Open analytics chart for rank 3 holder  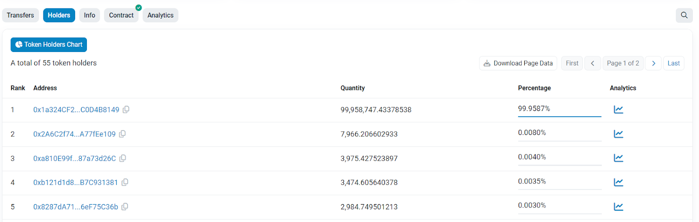point(618,158)
